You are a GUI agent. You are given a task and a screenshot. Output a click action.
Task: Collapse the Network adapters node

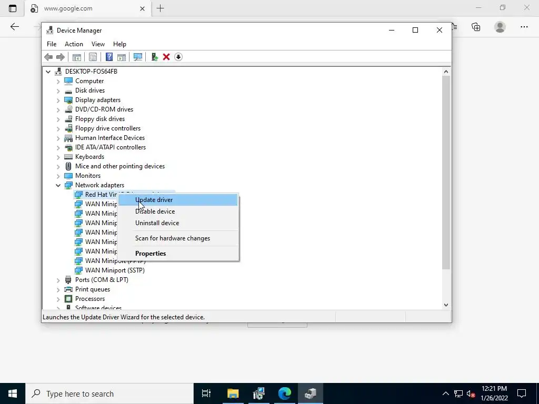[x=58, y=186]
